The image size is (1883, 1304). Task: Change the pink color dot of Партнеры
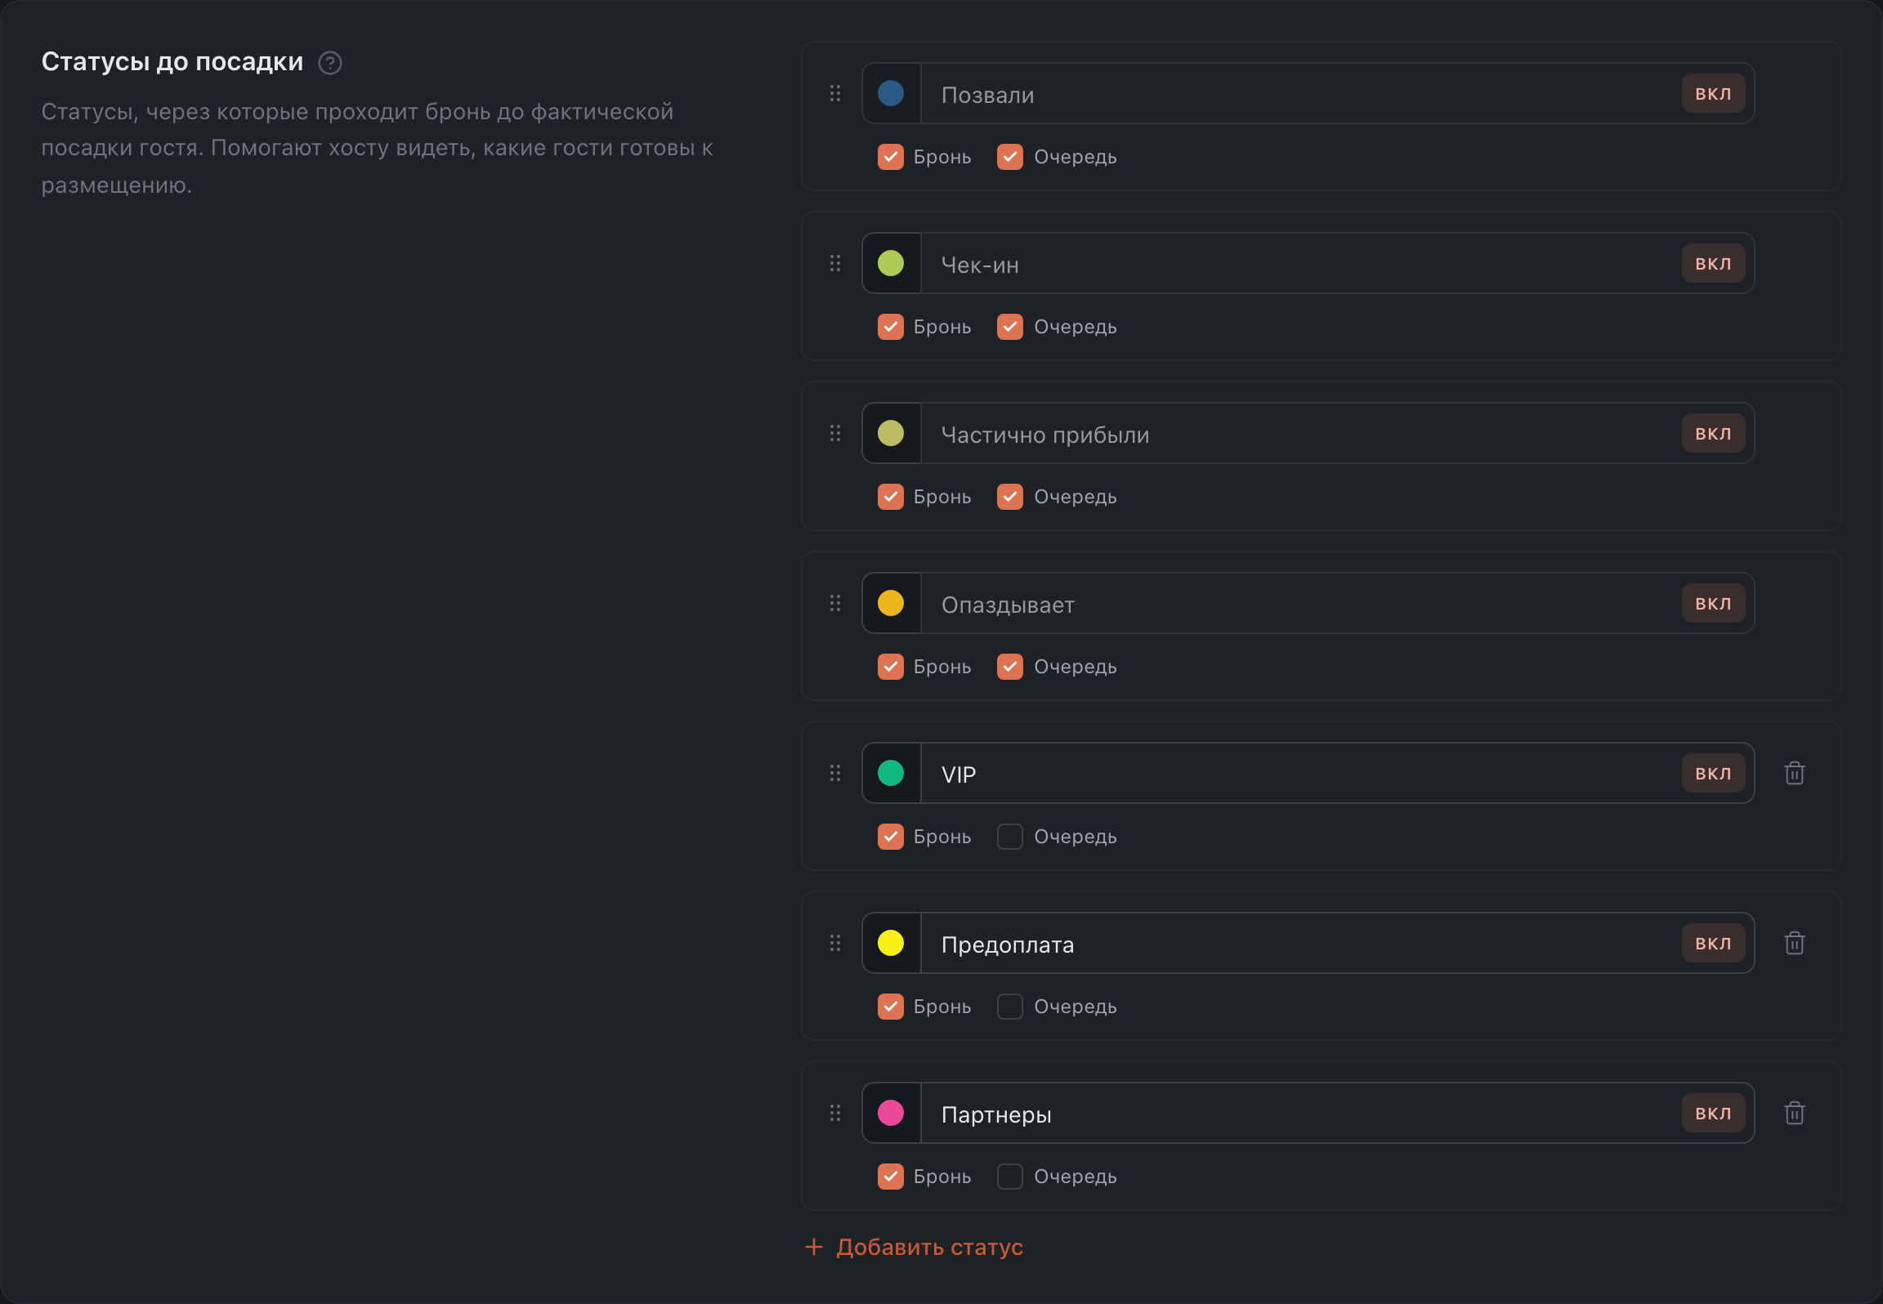point(891,1113)
